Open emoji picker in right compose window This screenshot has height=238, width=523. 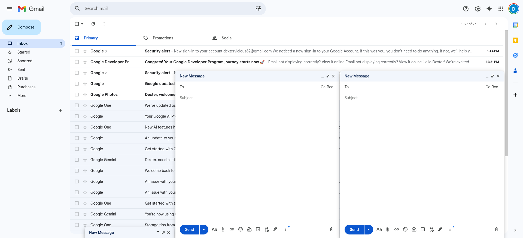pyautogui.click(x=405, y=229)
